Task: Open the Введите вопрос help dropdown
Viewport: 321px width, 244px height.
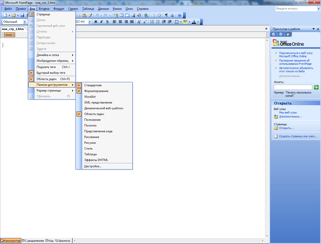Action: point(318,8)
